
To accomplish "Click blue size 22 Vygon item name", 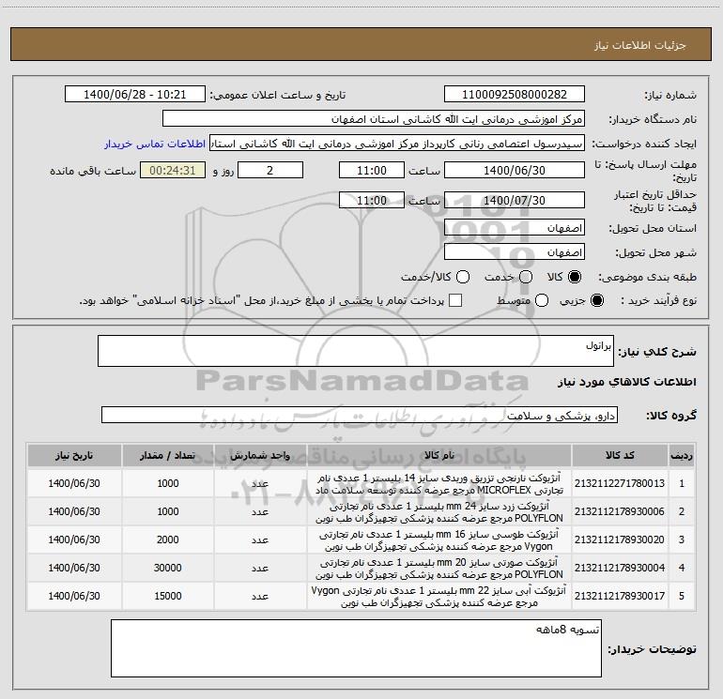I will [439, 596].
